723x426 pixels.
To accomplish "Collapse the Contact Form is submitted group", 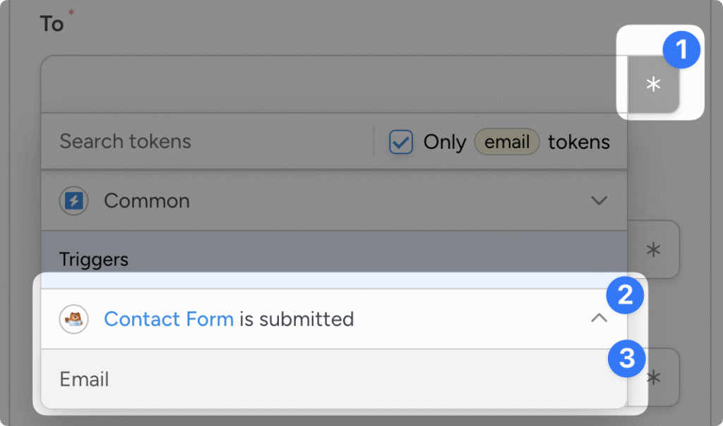I will click(x=599, y=319).
